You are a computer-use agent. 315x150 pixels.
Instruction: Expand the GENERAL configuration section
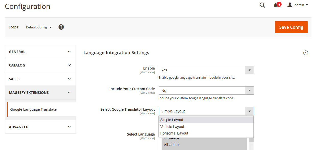point(40,52)
